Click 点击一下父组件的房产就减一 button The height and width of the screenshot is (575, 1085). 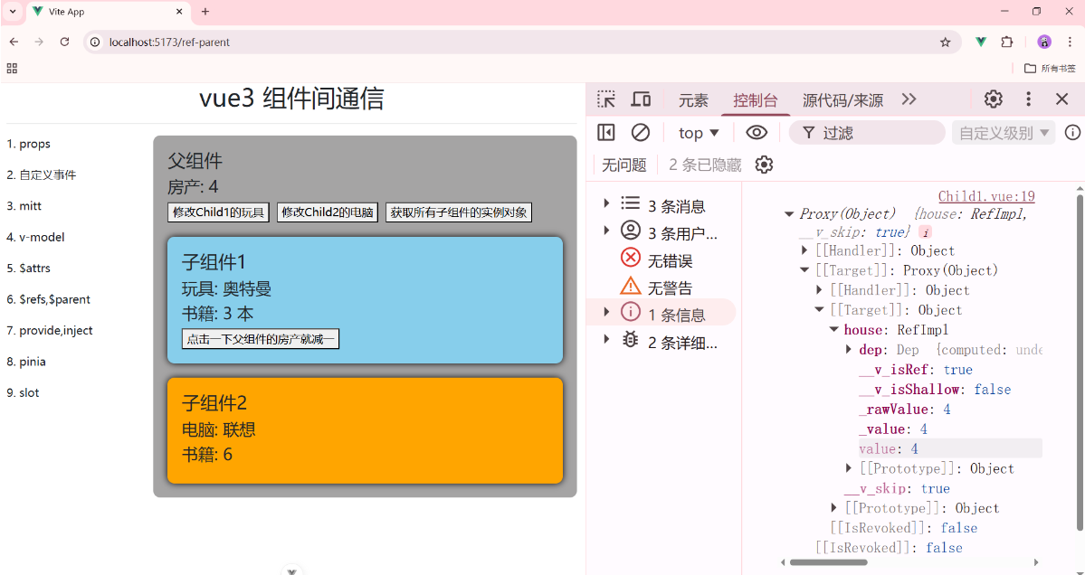[x=261, y=339]
